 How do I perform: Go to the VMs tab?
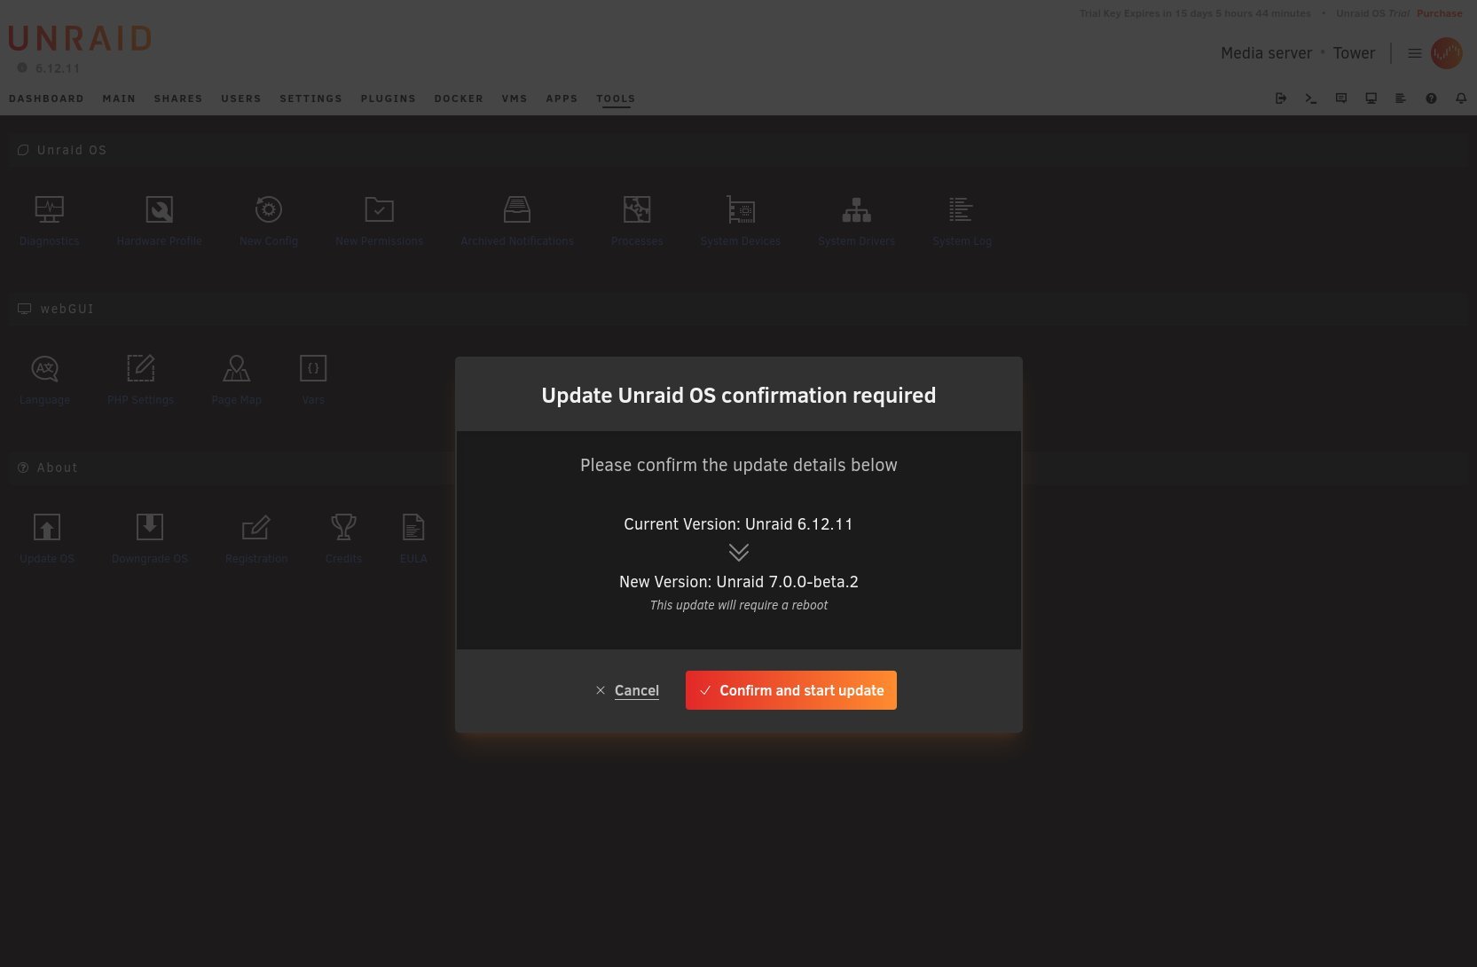(x=515, y=98)
